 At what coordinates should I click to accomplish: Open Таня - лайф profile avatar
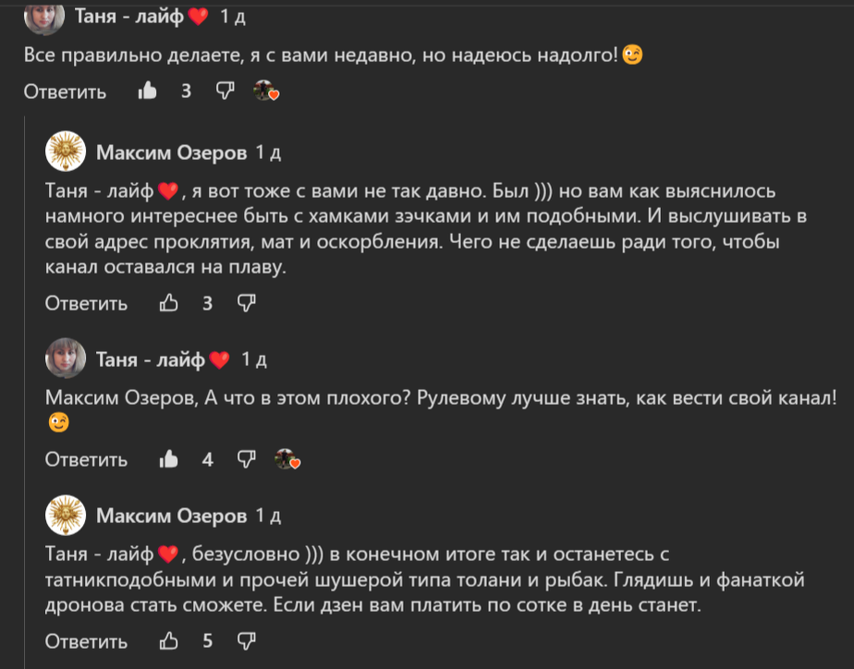point(43,18)
